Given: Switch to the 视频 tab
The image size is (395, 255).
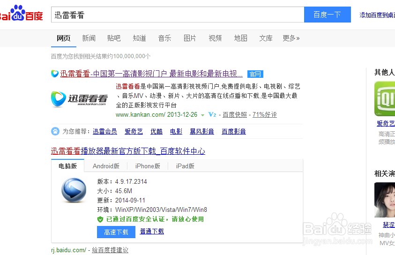Looking at the screenshot, I should [215, 38].
